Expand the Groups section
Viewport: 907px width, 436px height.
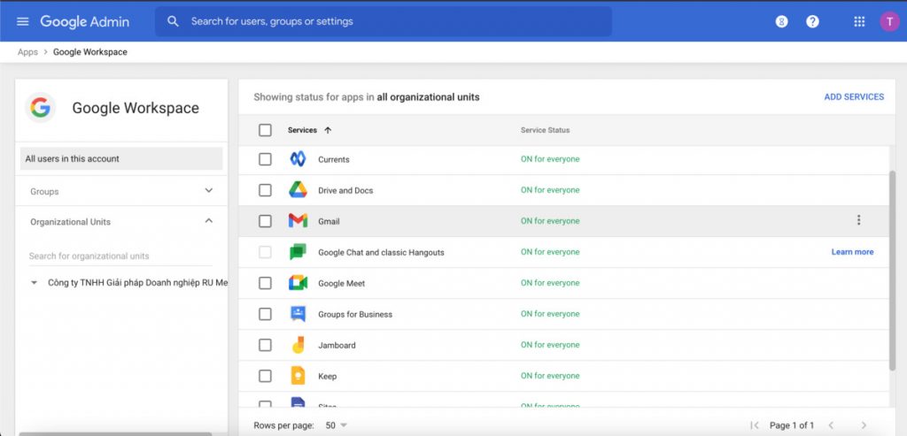click(x=209, y=190)
